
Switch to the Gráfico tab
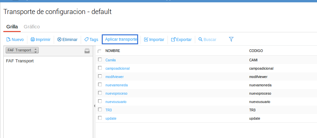point(32,26)
